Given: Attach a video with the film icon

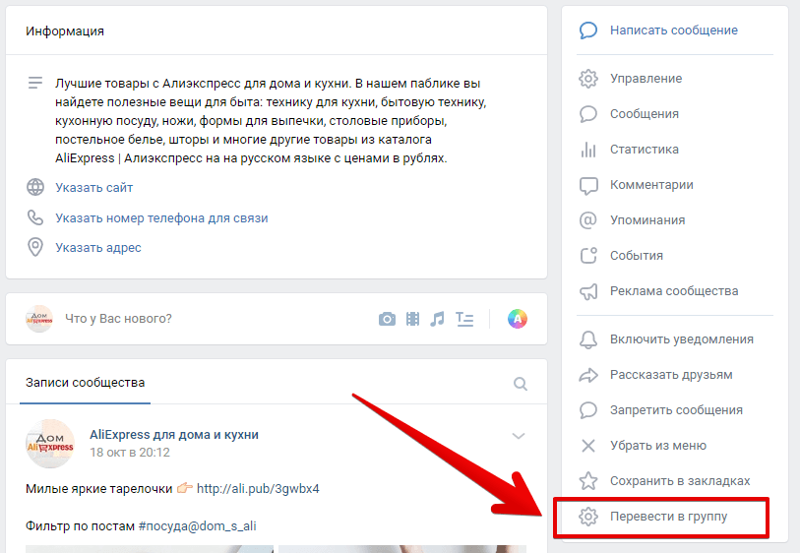Looking at the screenshot, I should 412,320.
